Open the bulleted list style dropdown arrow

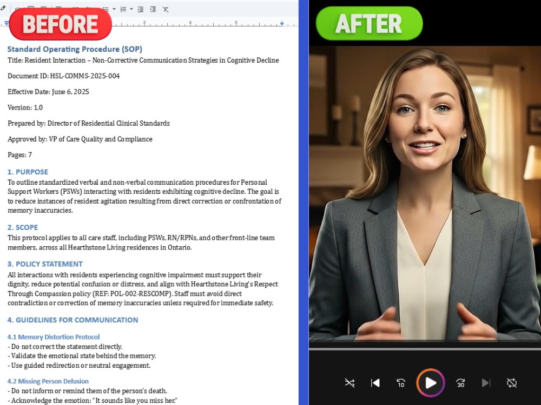tap(114, 9)
